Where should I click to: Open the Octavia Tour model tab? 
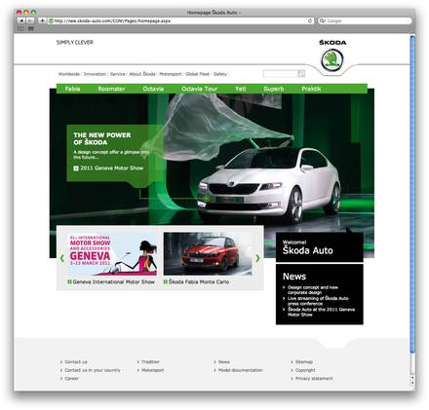[199, 89]
